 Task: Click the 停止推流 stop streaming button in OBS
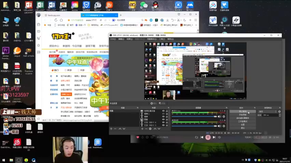tap(243, 112)
